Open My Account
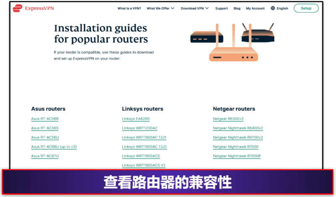This screenshot has height=197, width=336. tap(255, 8)
